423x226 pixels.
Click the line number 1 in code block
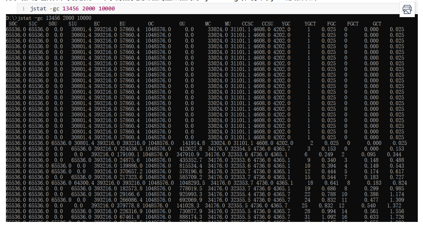pyautogui.click(x=23, y=9)
